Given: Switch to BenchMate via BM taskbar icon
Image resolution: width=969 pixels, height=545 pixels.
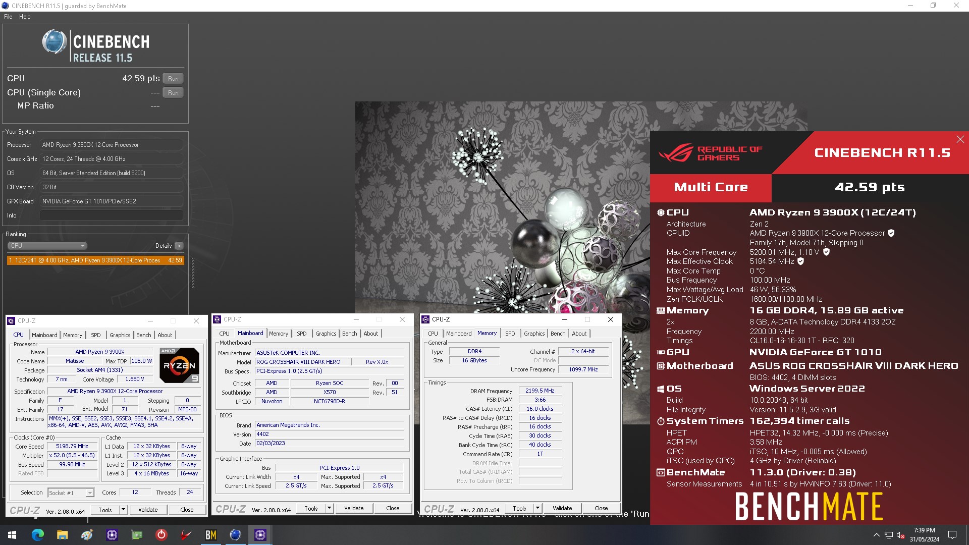Looking at the screenshot, I should 211,535.
